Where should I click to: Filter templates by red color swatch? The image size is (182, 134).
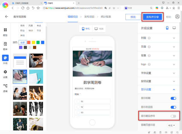(29, 42)
